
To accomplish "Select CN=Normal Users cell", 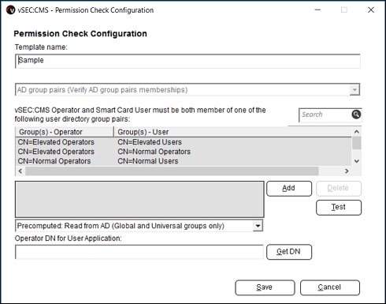I will click(x=148, y=161).
